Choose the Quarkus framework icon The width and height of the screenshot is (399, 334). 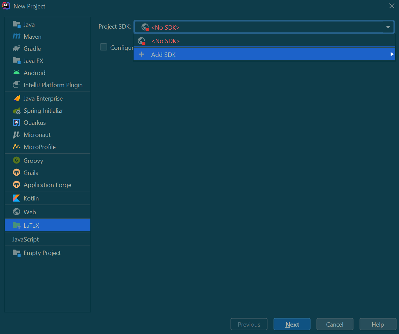click(x=17, y=122)
